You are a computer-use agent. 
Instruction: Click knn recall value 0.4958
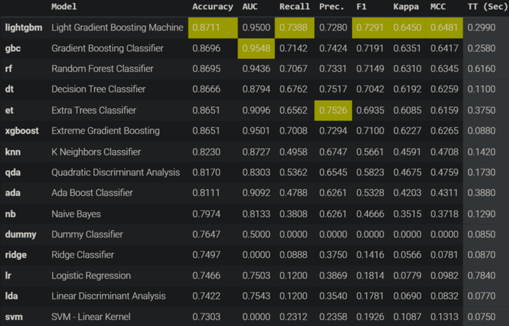click(293, 151)
